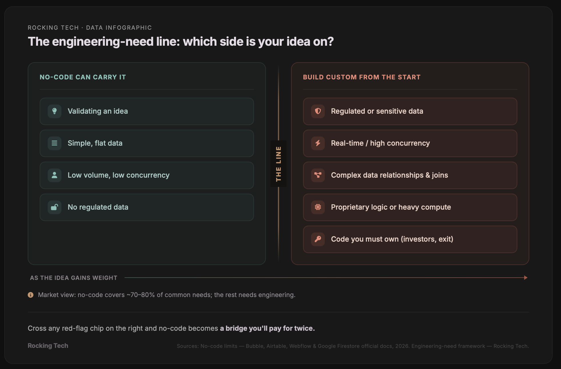Select the Code you must own chip text
Screen dimensions: 561x369
point(392,239)
